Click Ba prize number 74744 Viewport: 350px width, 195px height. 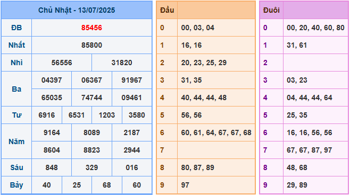[91, 97]
